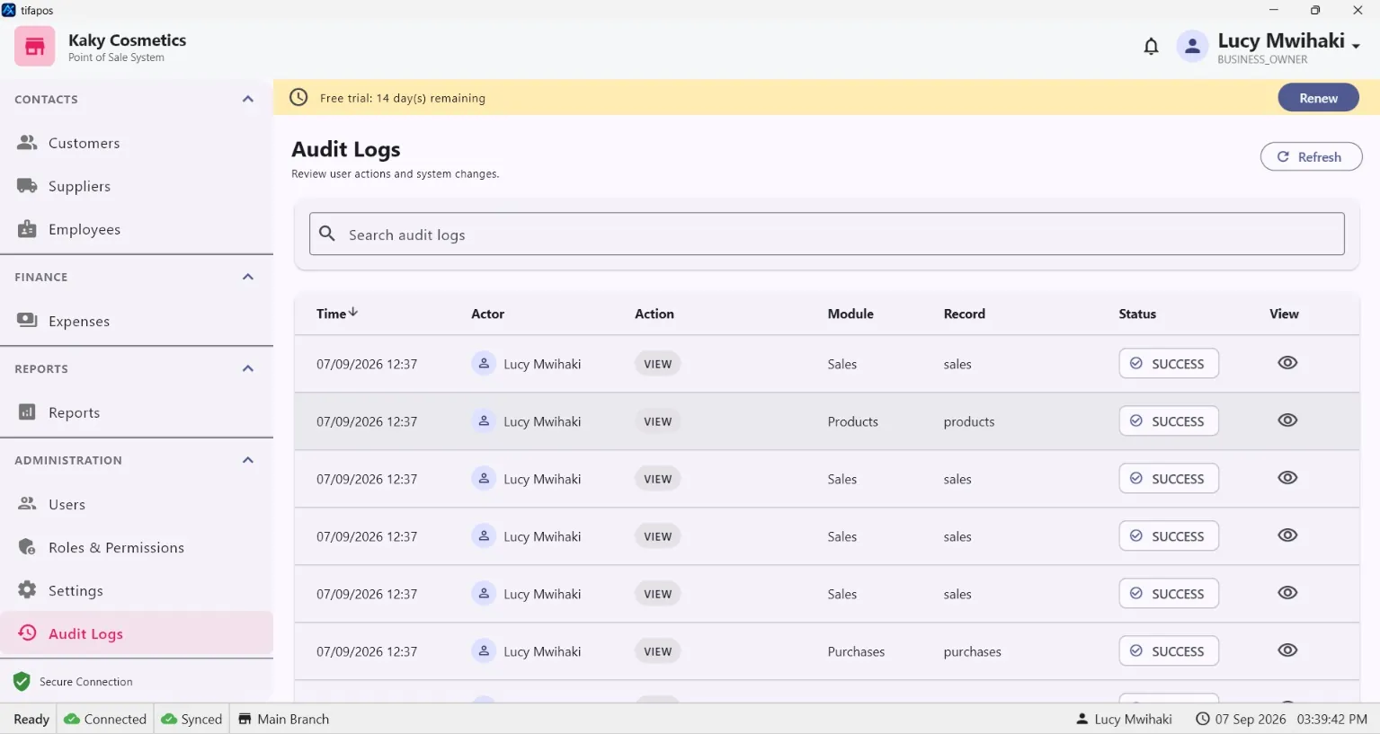View details of the fifth log row

point(1287,593)
